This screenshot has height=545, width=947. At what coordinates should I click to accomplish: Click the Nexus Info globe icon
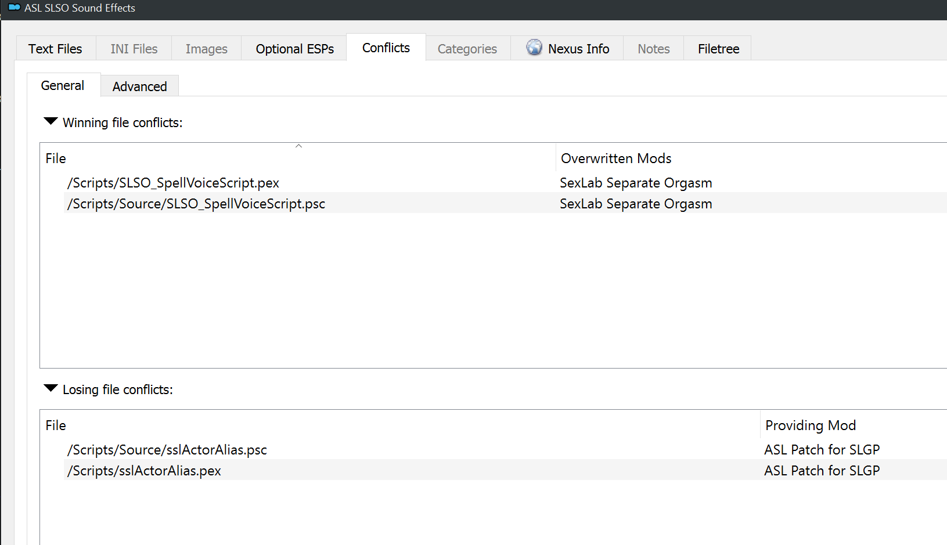534,48
